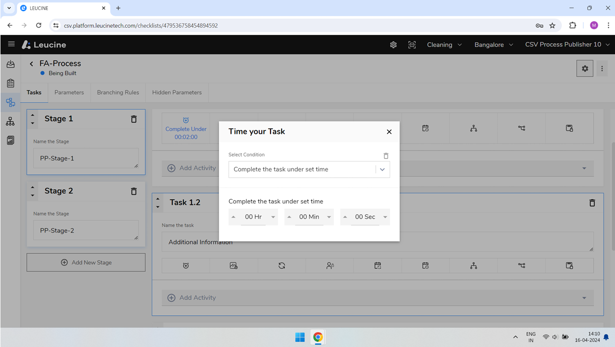The image size is (615, 347).
Task: Decrease the Min value with the down arrow
Action: tap(329, 217)
